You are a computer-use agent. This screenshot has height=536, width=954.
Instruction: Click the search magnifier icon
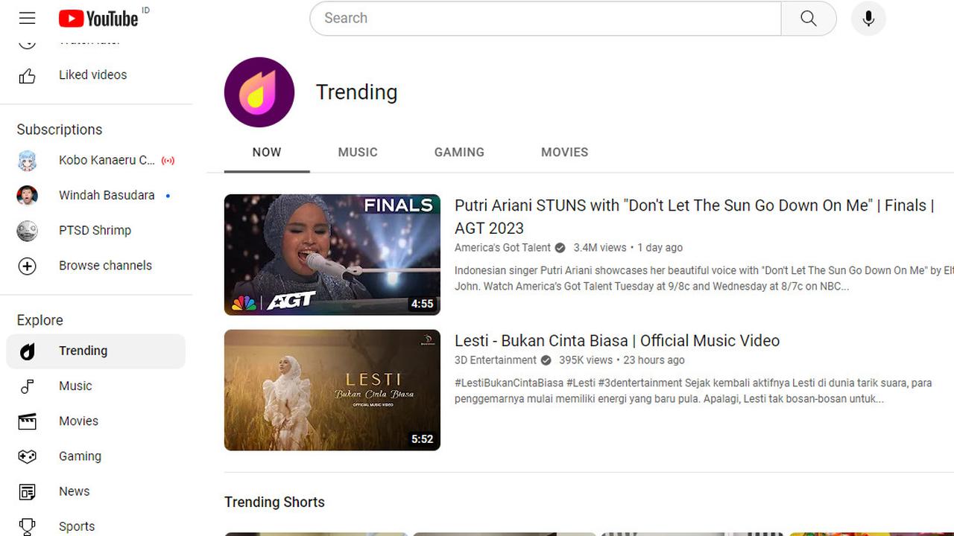(809, 18)
